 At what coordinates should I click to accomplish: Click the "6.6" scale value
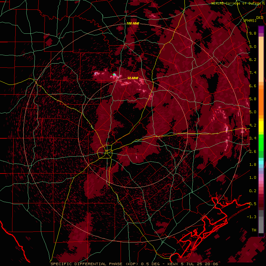tap(253, 86)
